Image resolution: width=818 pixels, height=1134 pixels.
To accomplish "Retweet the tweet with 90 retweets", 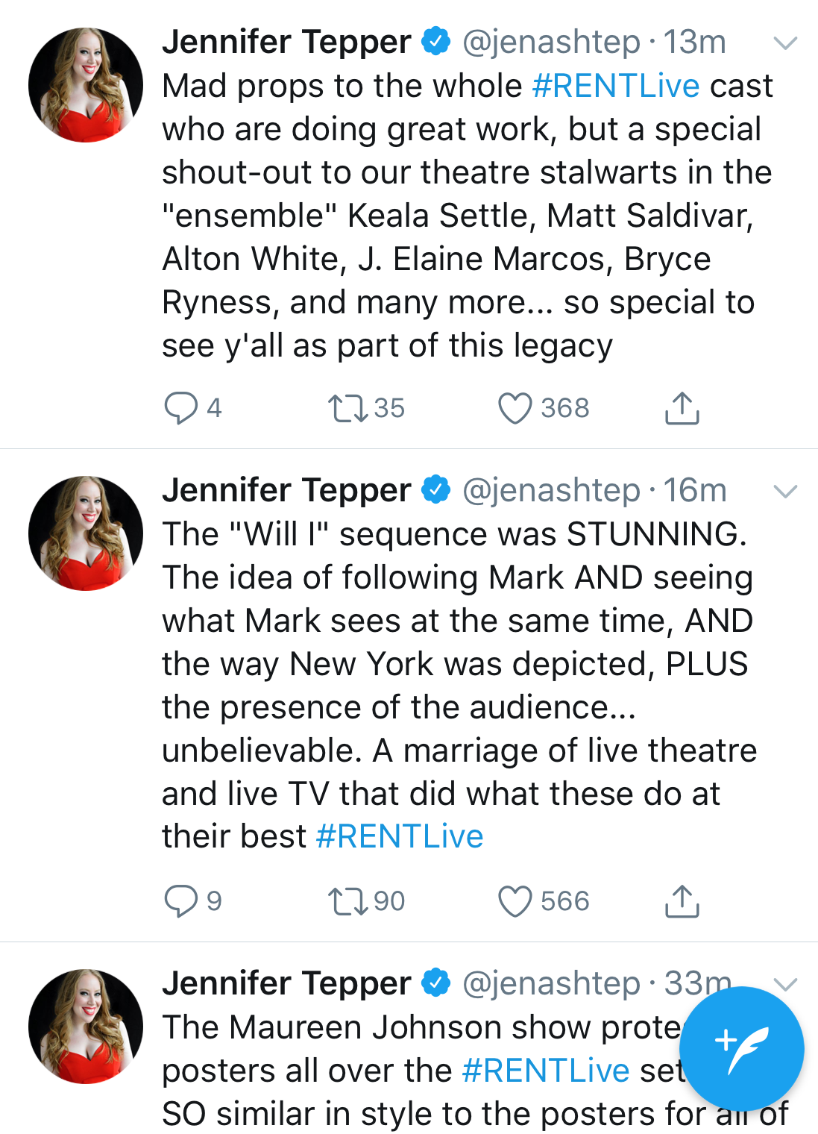I will 347,900.
